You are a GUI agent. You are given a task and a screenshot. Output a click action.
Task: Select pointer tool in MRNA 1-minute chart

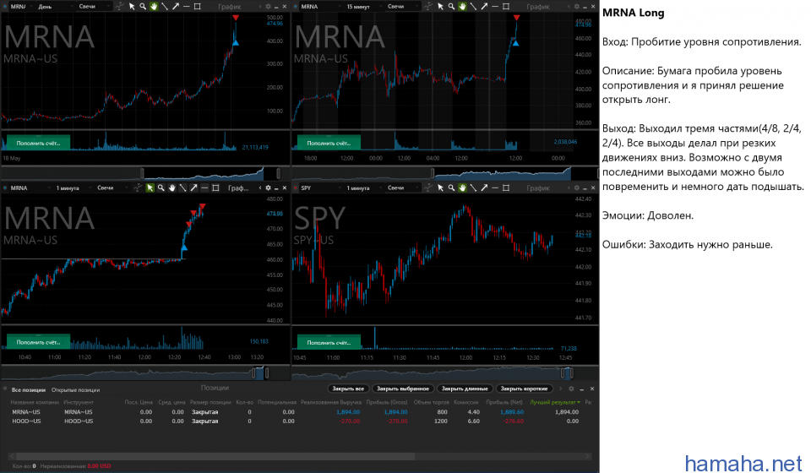[150, 188]
